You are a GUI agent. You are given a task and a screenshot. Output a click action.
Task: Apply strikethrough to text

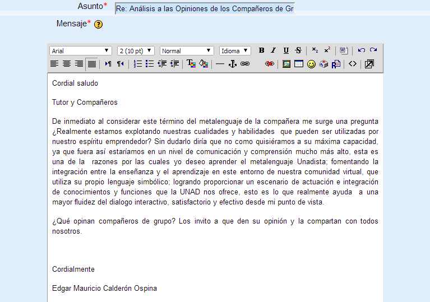point(298,50)
